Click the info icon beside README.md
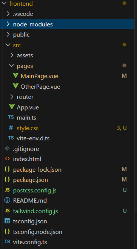 coord(7,200)
